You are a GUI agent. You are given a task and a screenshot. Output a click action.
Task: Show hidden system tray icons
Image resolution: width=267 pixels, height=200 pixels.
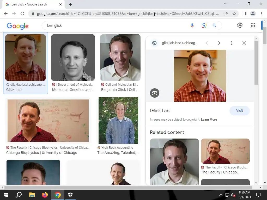point(221,195)
